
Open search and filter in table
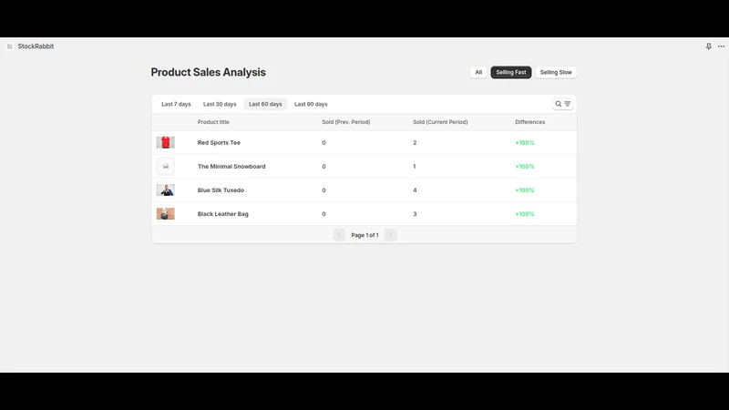(562, 104)
